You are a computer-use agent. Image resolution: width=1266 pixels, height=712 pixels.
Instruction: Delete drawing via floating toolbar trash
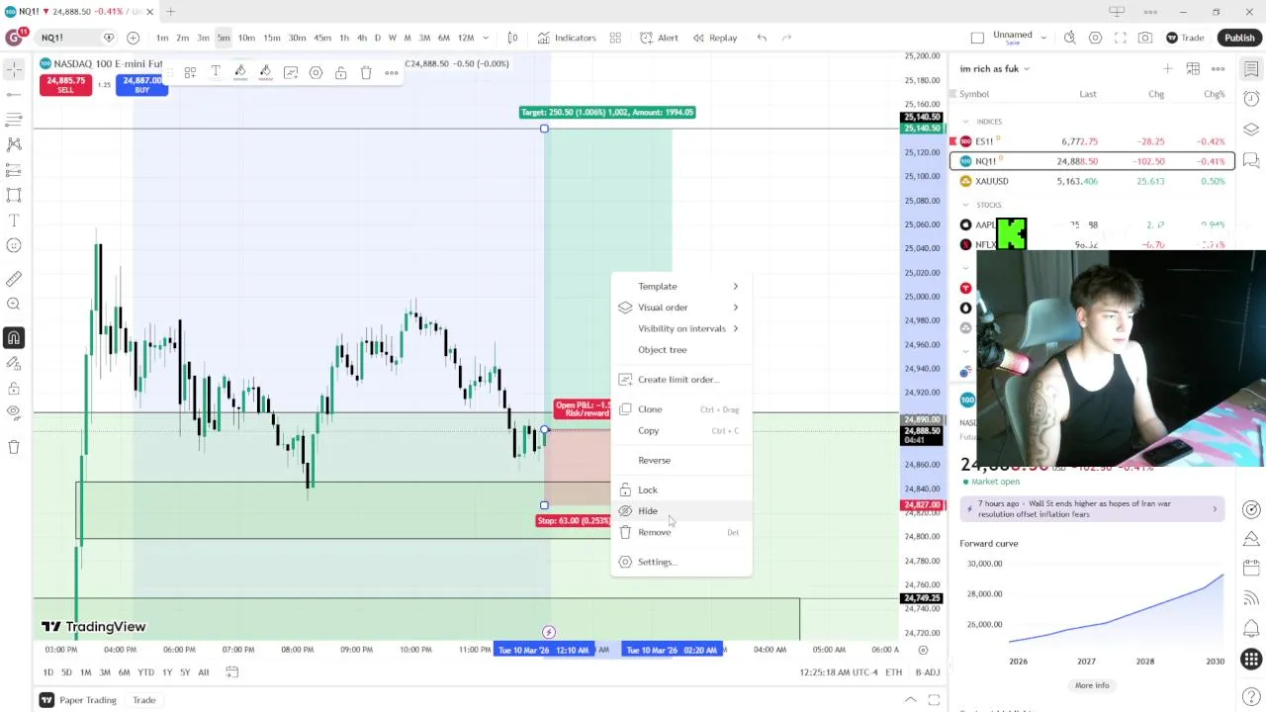[366, 72]
